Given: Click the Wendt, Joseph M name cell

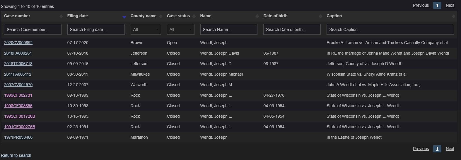Looking at the screenshot, I should [216, 85].
